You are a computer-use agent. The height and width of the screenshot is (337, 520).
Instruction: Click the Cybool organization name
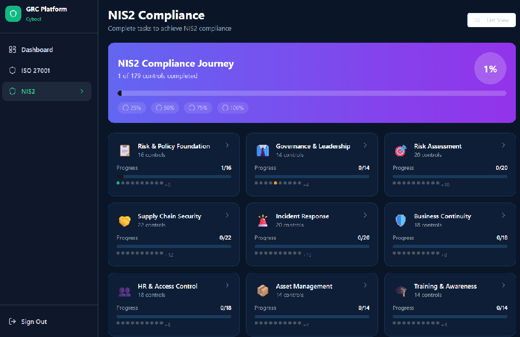tap(33, 19)
